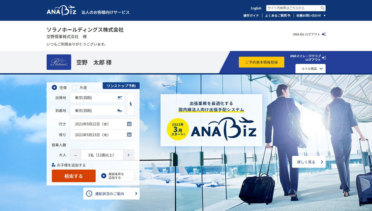Click the ANA Biz logo in header
Viewport: 372px width, 211px height.
point(62,11)
